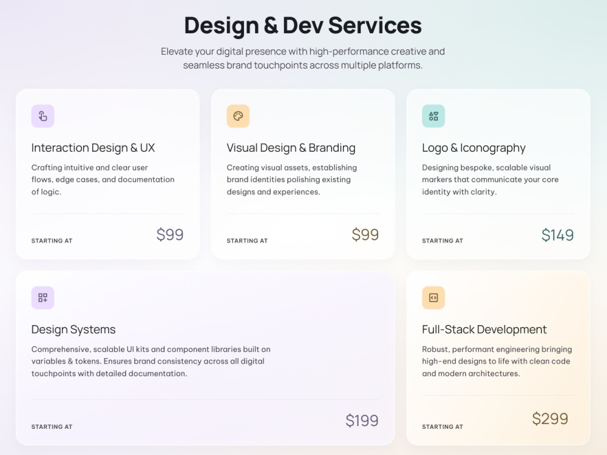The image size is (607, 455).
Task: Open the Full-Stack Development heading
Action: (484, 329)
